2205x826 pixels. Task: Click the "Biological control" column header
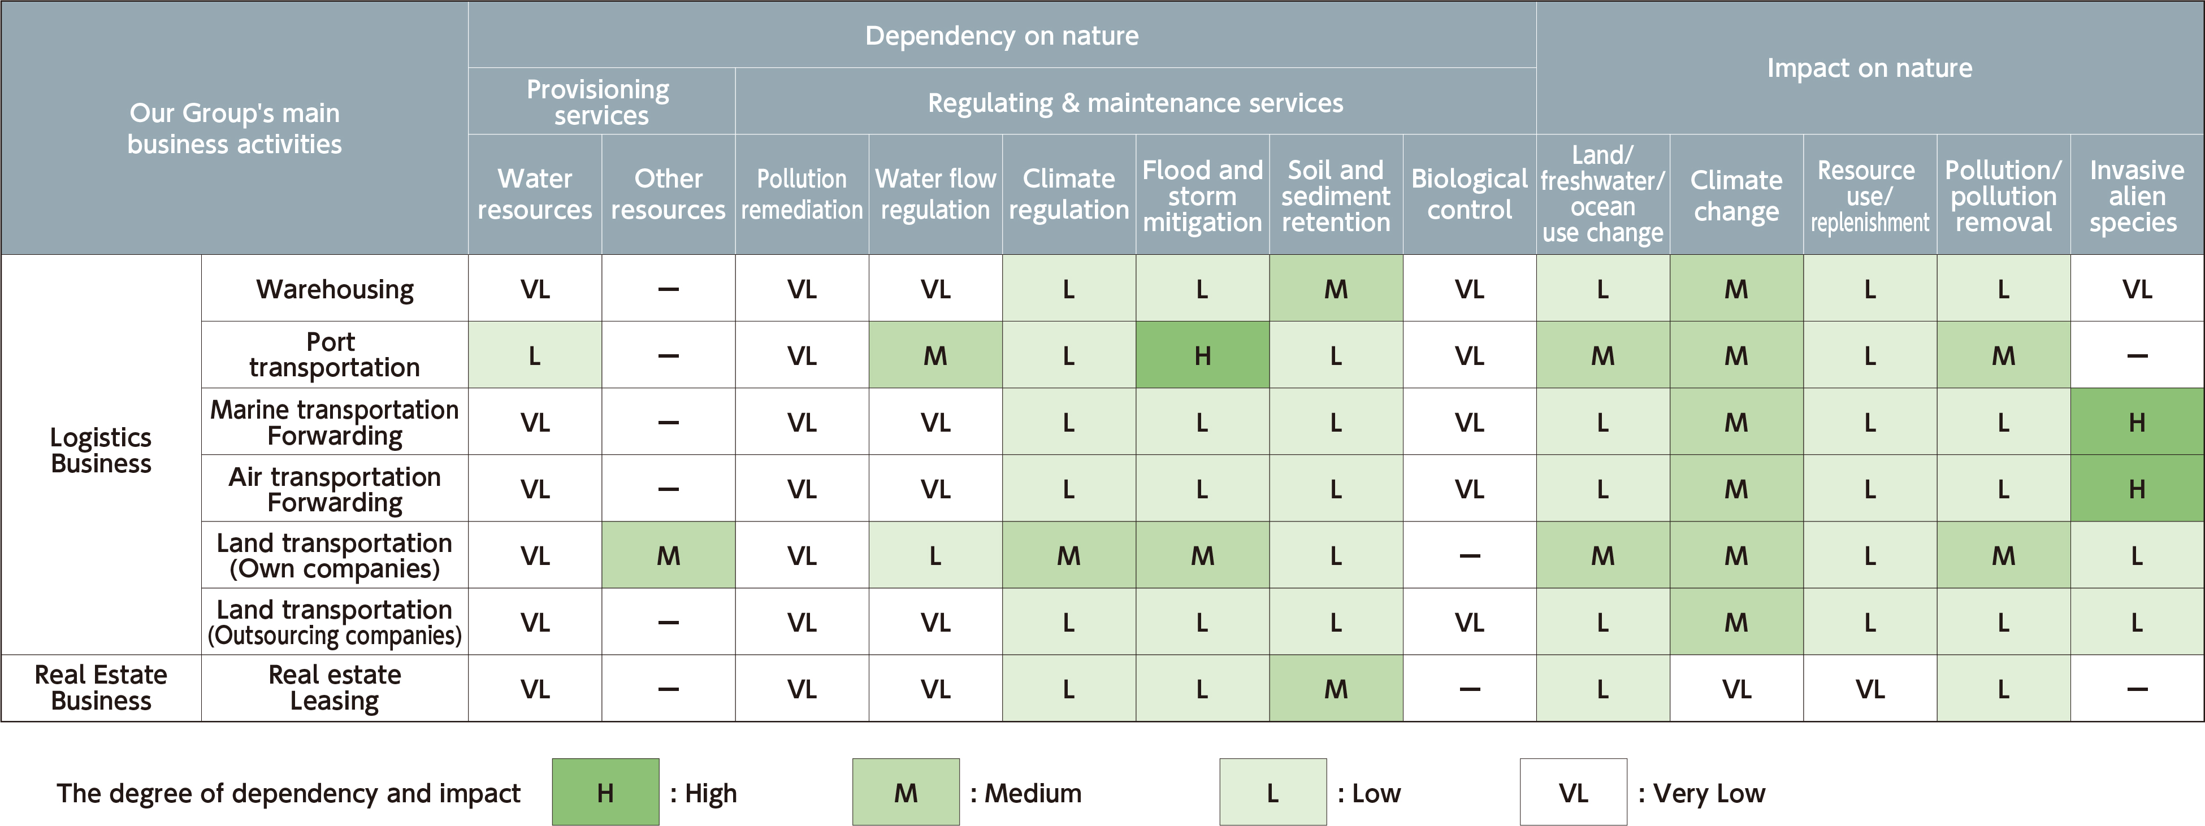click(1469, 194)
